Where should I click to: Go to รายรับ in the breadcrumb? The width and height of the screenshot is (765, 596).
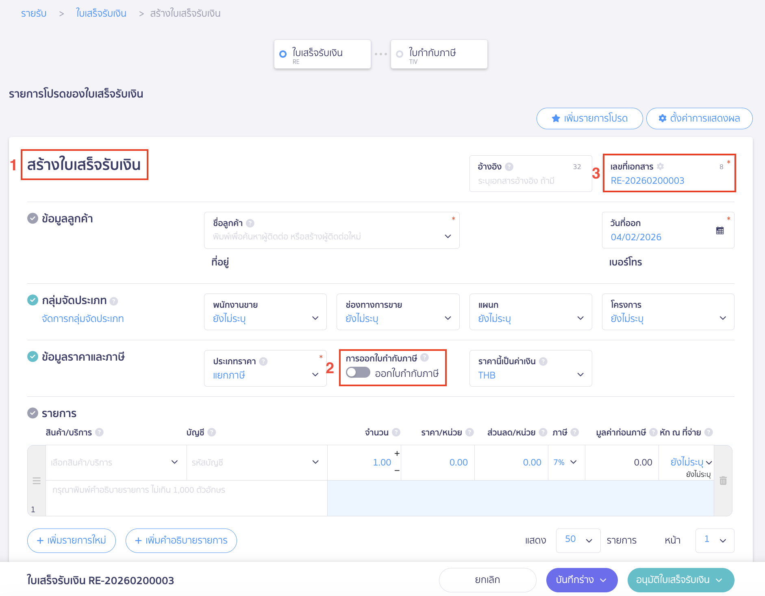click(x=34, y=13)
